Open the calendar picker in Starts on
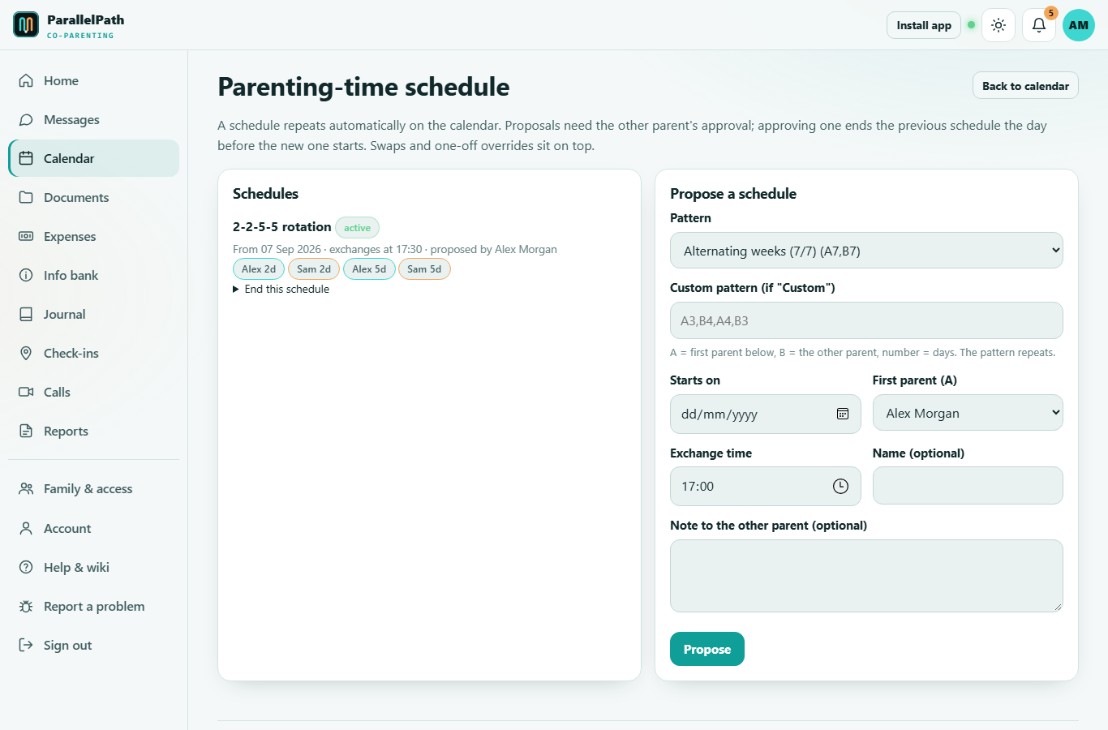 click(x=843, y=414)
